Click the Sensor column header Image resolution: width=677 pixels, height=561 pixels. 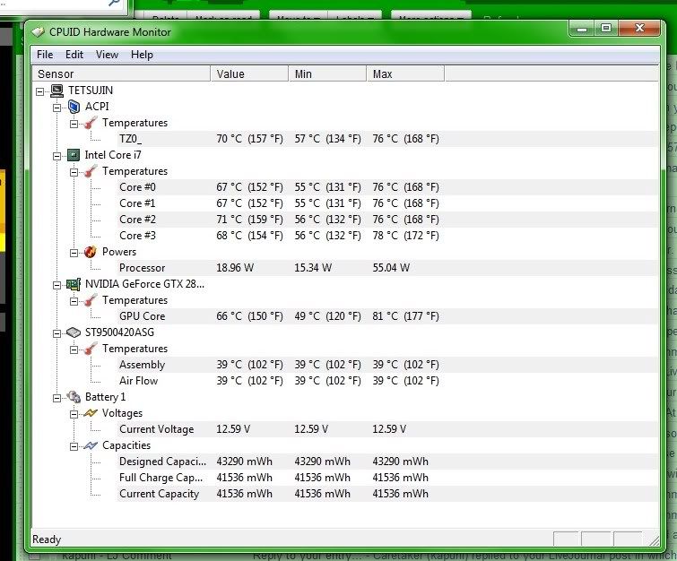click(121, 73)
